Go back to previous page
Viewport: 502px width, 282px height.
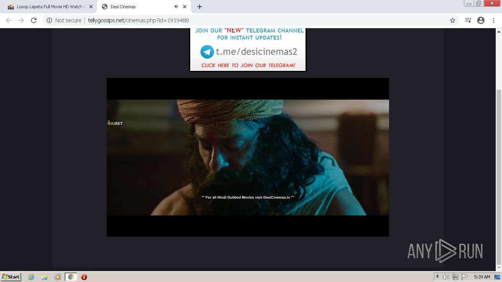coord(9,20)
